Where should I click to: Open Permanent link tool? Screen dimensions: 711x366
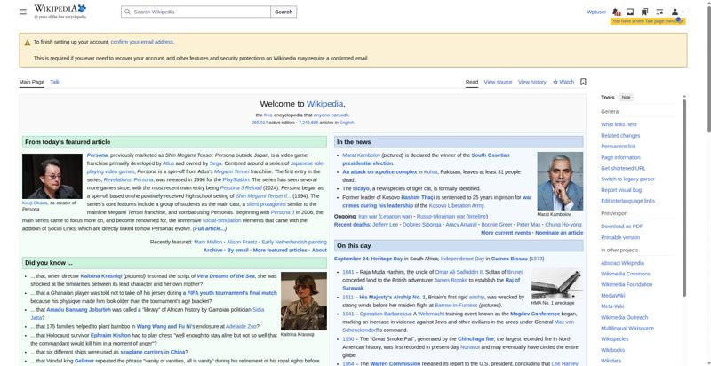tap(618, 147)
